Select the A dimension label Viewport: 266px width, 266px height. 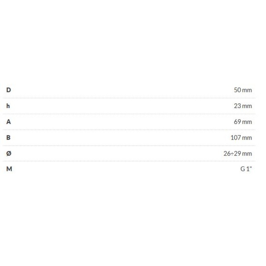click(x=9, y=122)
